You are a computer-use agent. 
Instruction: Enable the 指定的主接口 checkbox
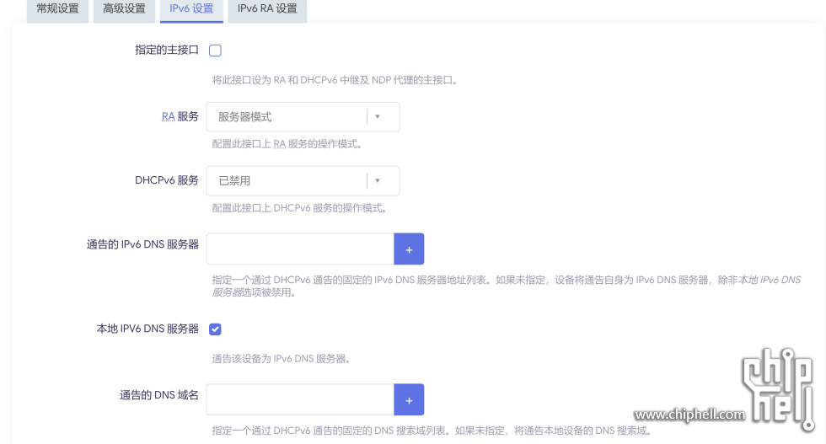215,51
